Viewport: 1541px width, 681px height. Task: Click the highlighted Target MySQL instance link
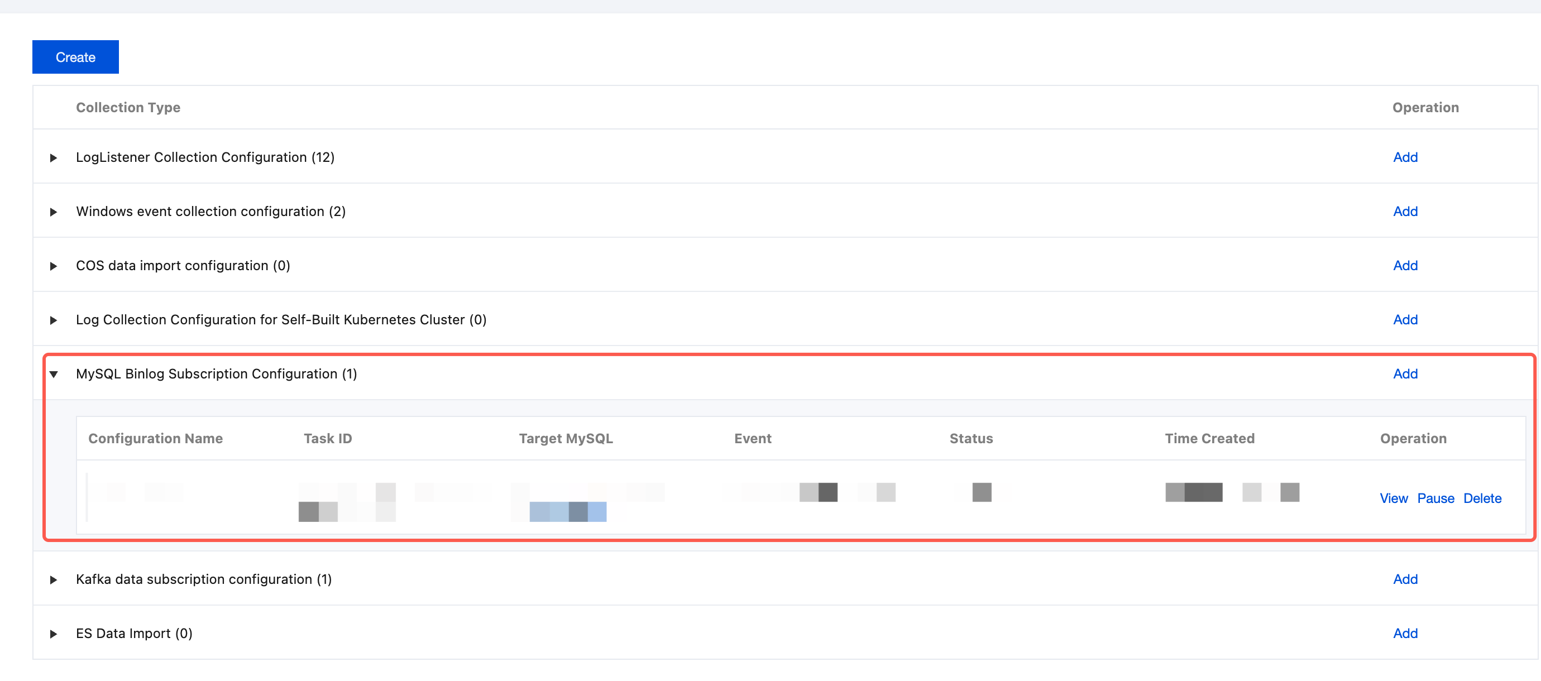[568, 511]
